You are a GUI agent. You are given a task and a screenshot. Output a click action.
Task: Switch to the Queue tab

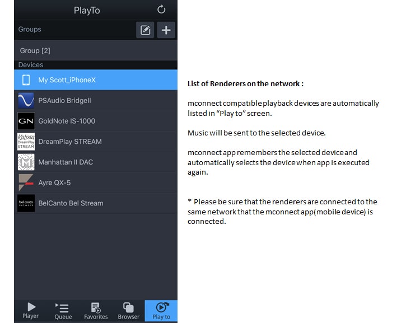[63, 311]
